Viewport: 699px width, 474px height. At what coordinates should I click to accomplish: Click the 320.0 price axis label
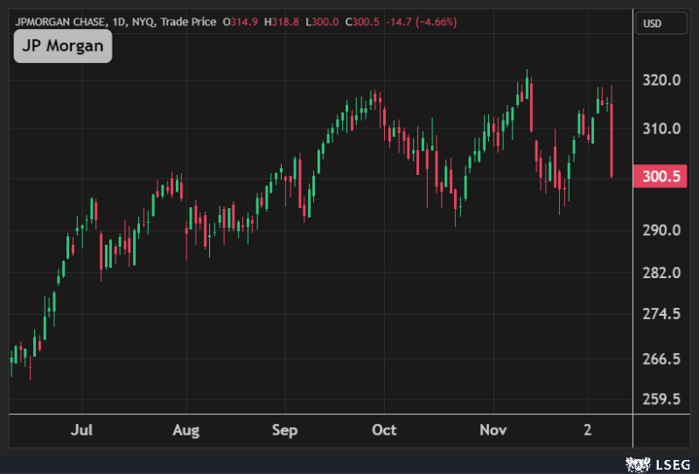coord(661,80)
